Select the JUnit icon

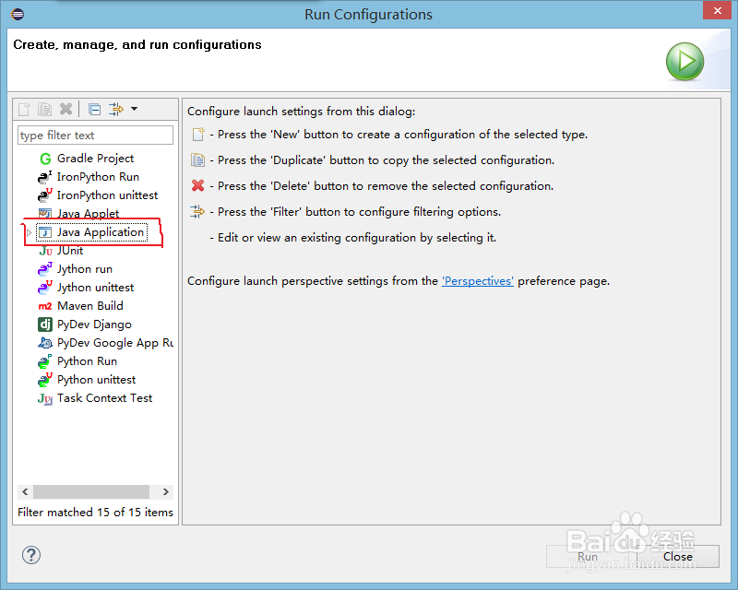click(45, 251)
